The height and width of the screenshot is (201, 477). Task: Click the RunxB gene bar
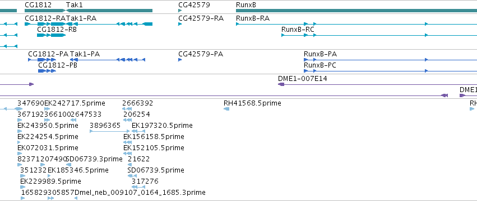click(x=356, y=11)
